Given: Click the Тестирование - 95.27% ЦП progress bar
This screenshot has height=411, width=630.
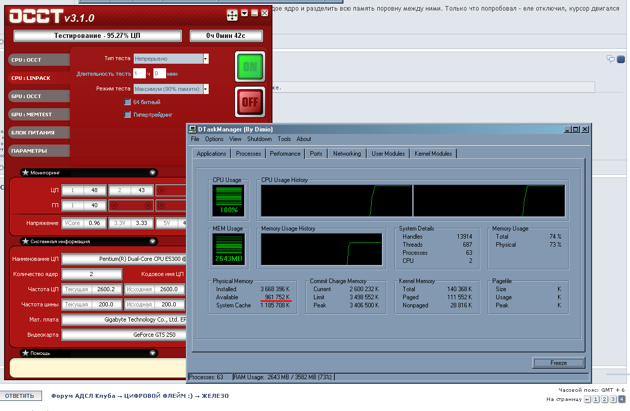Looking at the screenshot, I should click(97, 36).
